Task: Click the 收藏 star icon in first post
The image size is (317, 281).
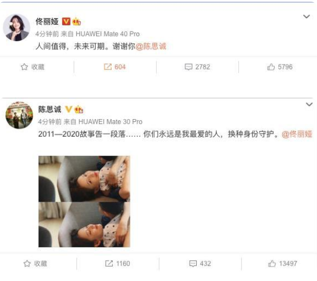Action: (24, 67)
